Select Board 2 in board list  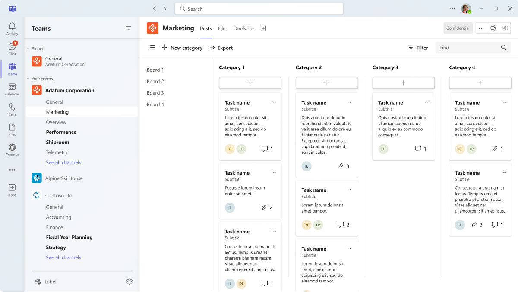click(155, 81)
